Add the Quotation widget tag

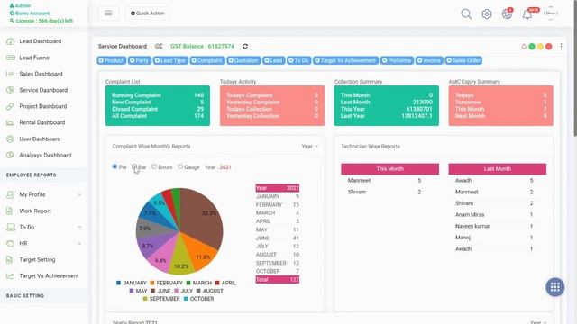click(x=243, y=60)
